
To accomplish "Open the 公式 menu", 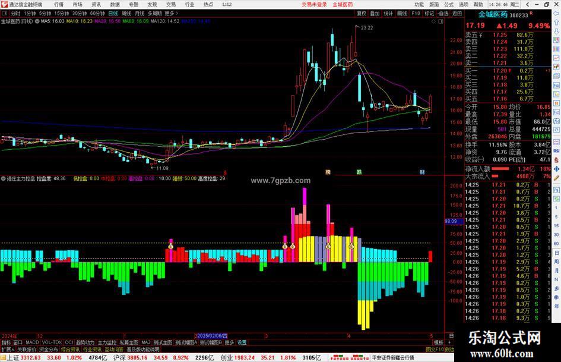I will pos(449,5).
